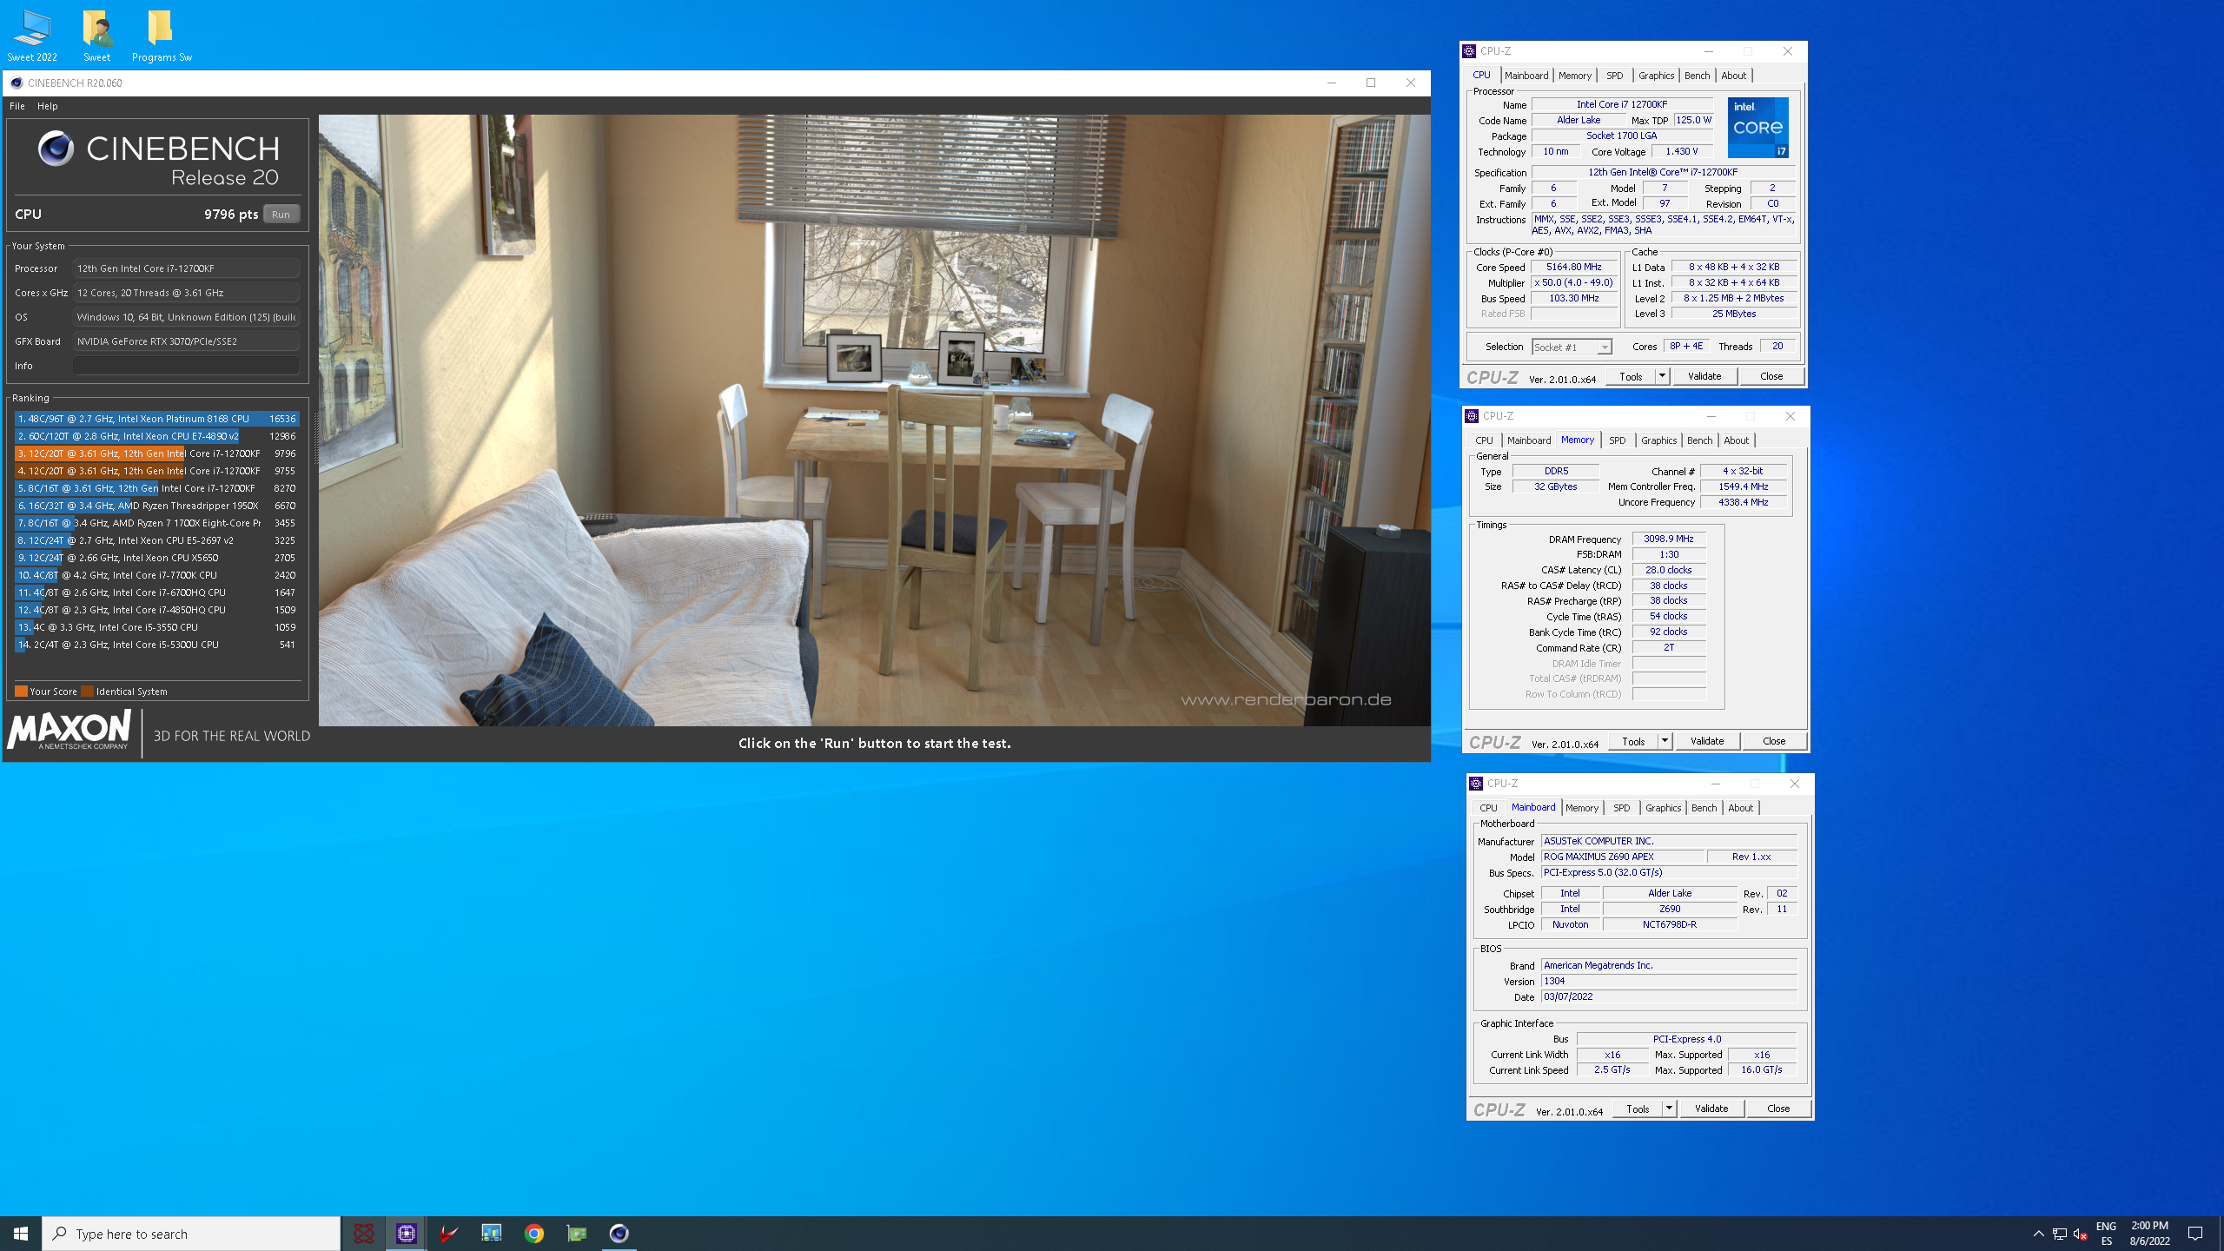This screenshot has width=2224, height=1251.
Task: Expand Tools dropdown arrow in bottom CPU-Z
Action: click(x=1669, y=1109)
